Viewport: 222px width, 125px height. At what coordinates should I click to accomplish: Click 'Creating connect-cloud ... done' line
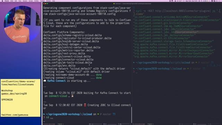72,78
